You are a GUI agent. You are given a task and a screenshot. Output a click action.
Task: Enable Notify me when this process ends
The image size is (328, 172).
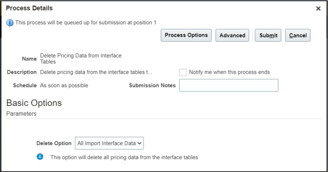click(x=183, y=73)
